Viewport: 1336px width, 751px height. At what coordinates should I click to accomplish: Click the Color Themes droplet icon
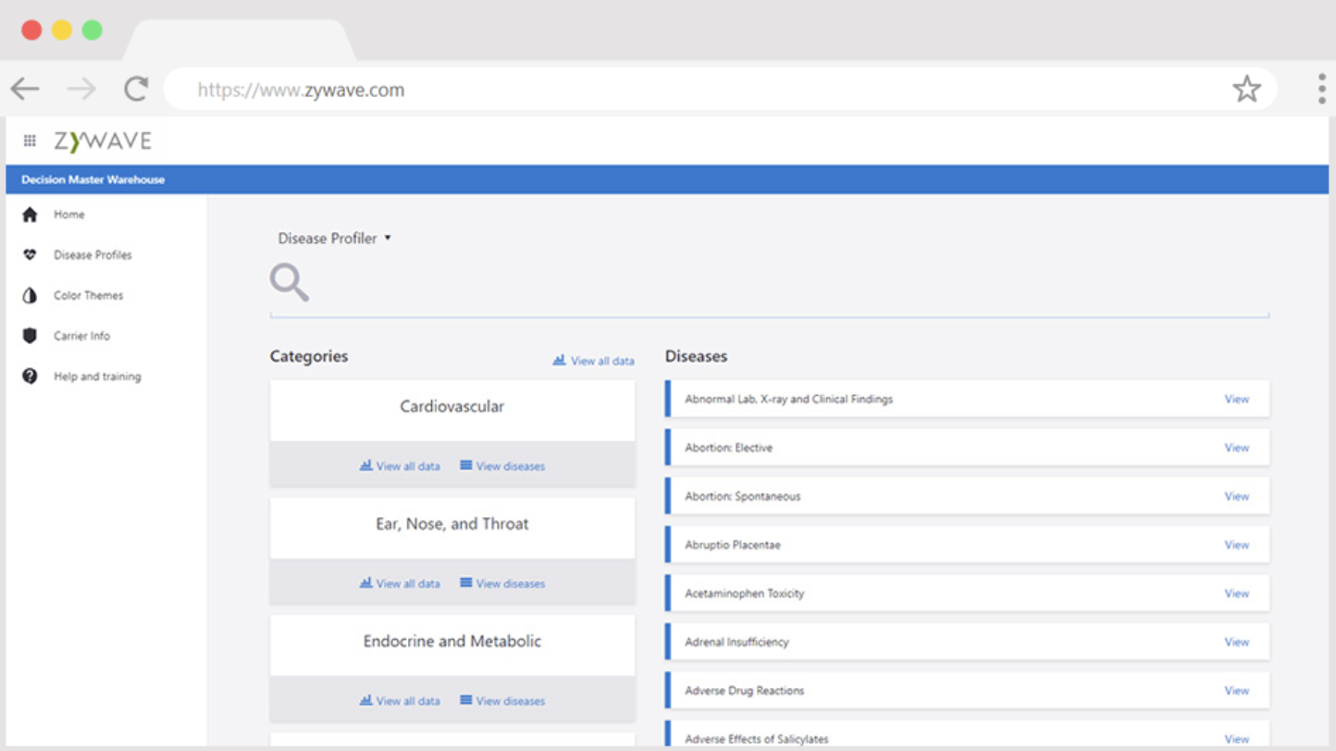[29, 295]
